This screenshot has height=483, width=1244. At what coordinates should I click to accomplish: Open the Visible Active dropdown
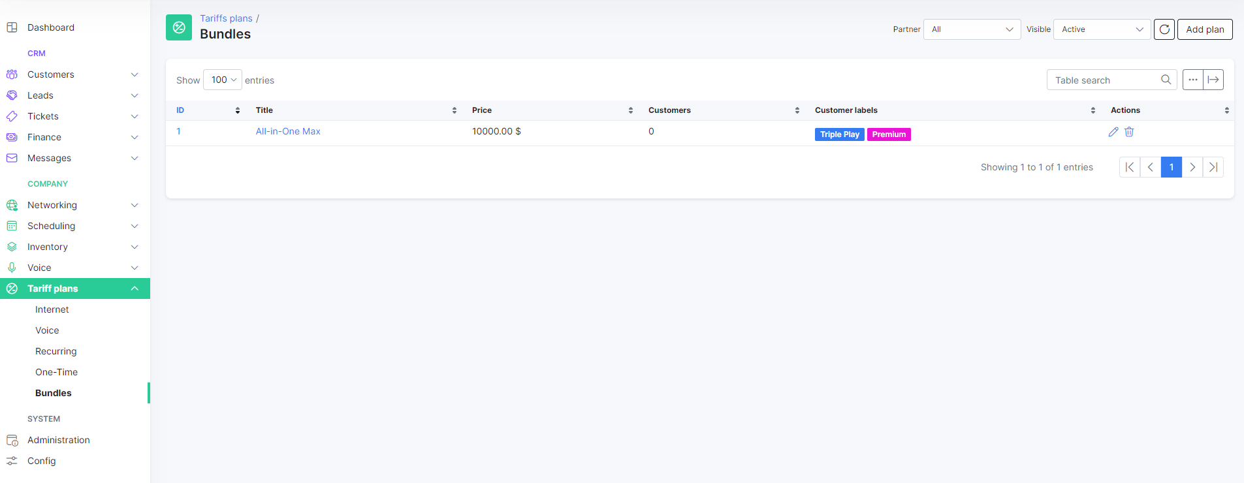pyautogui.click(x=1102, y=29)
